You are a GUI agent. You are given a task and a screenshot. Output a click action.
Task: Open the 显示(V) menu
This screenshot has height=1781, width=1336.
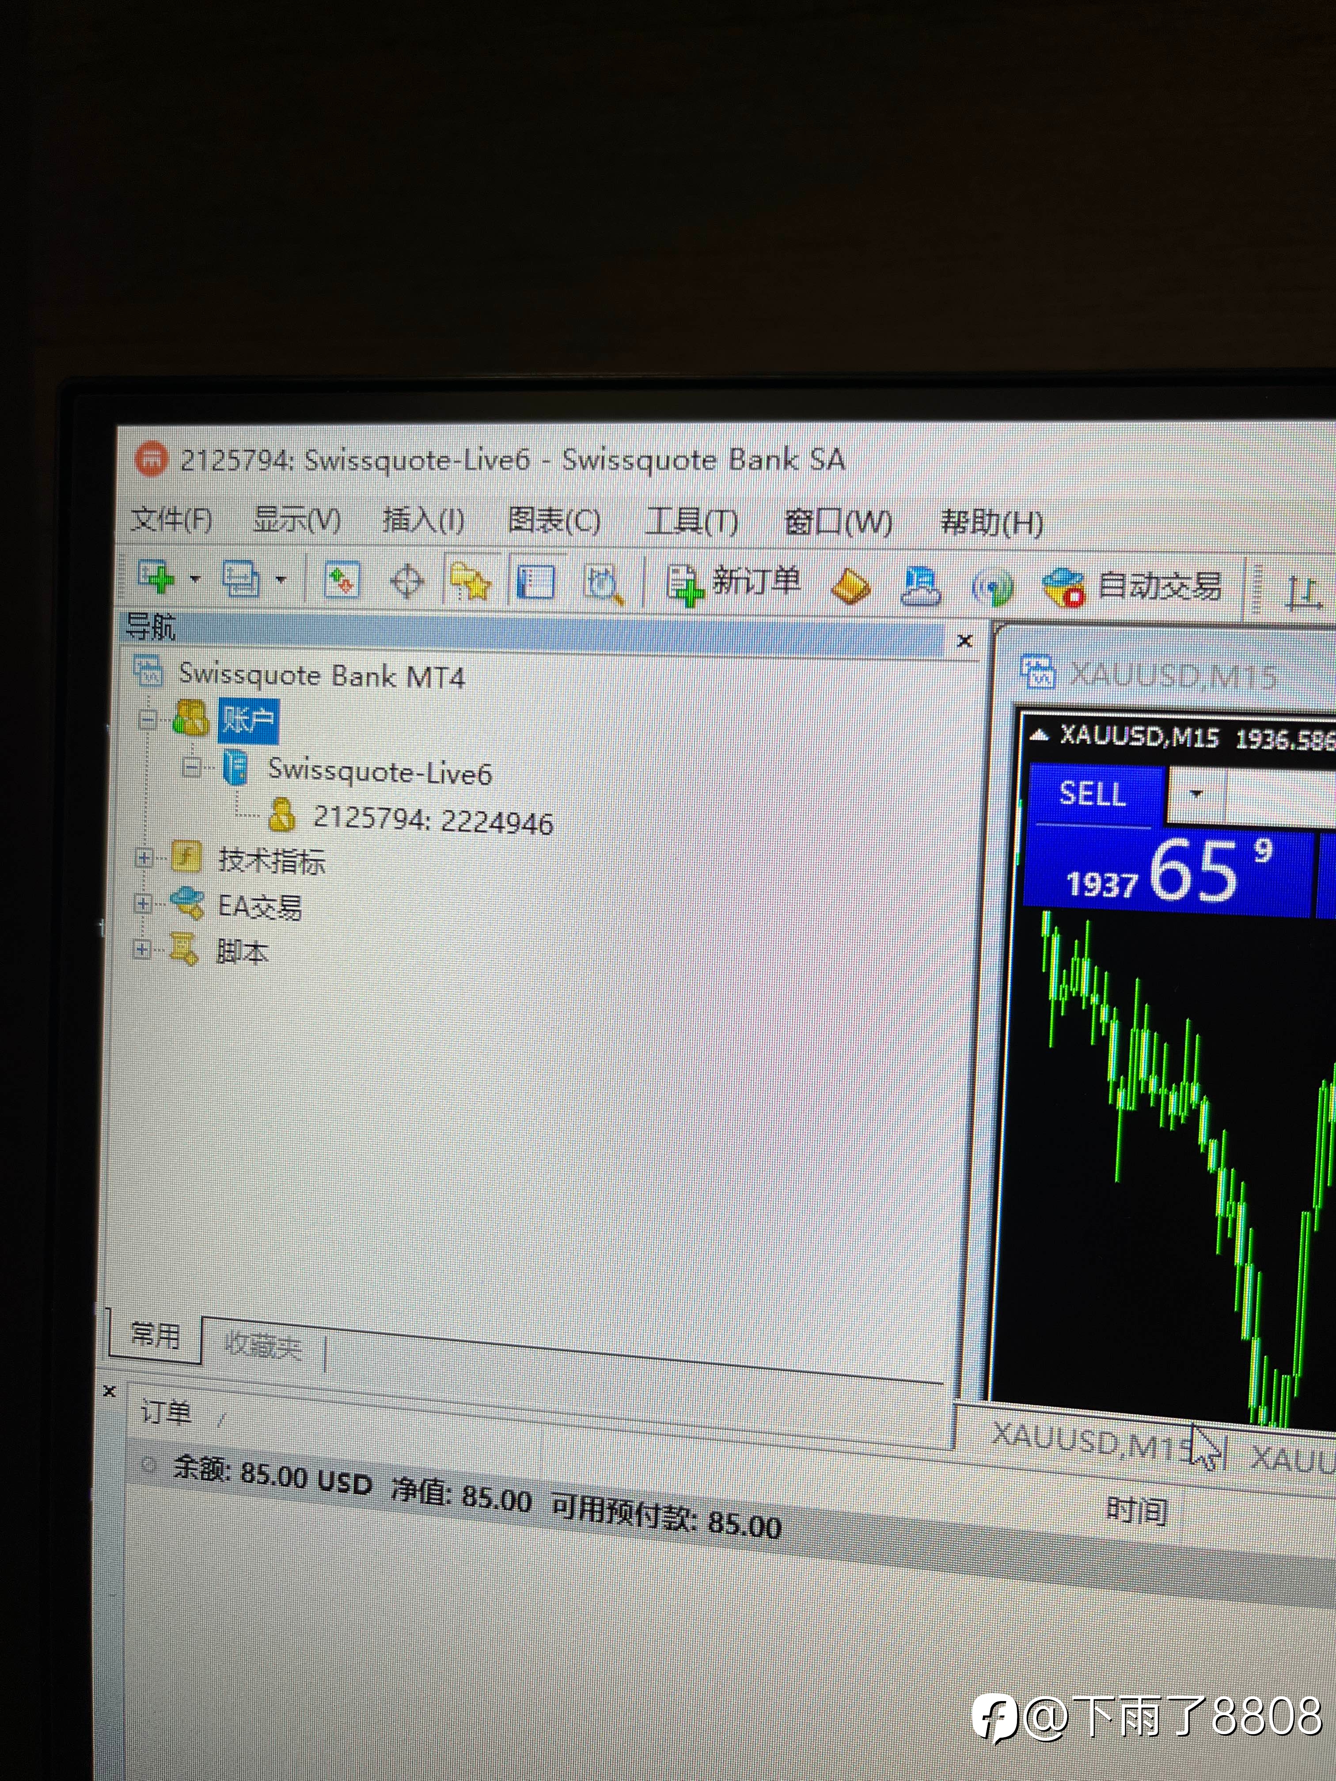coord(297,520)
